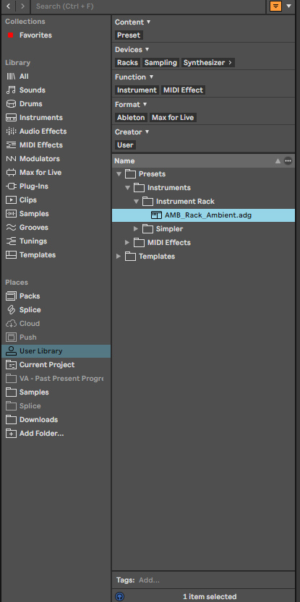The height and width of the screenshot is (602, 300).
Task: Open the Splice link icon in Places
Action: (11, 310)
